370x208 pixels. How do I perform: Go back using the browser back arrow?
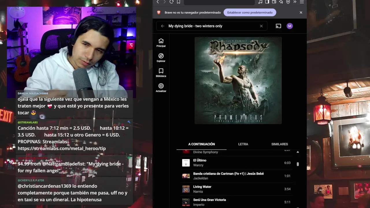coord(158,2)
